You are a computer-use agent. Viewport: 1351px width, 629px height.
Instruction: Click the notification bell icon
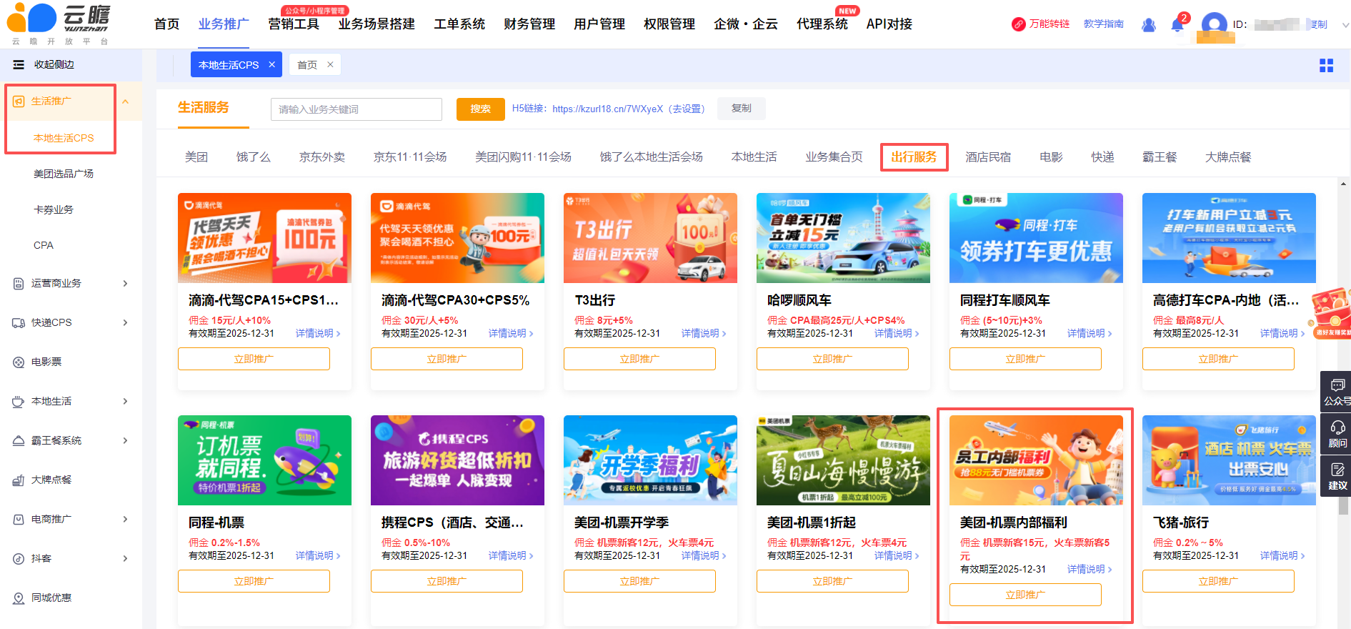click(x=1177, y=25)
